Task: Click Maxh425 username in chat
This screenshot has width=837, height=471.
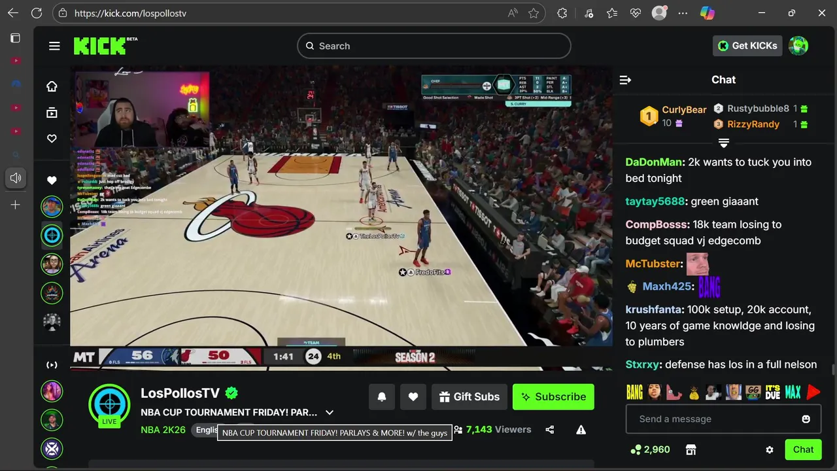Action: tap(666, 287)
